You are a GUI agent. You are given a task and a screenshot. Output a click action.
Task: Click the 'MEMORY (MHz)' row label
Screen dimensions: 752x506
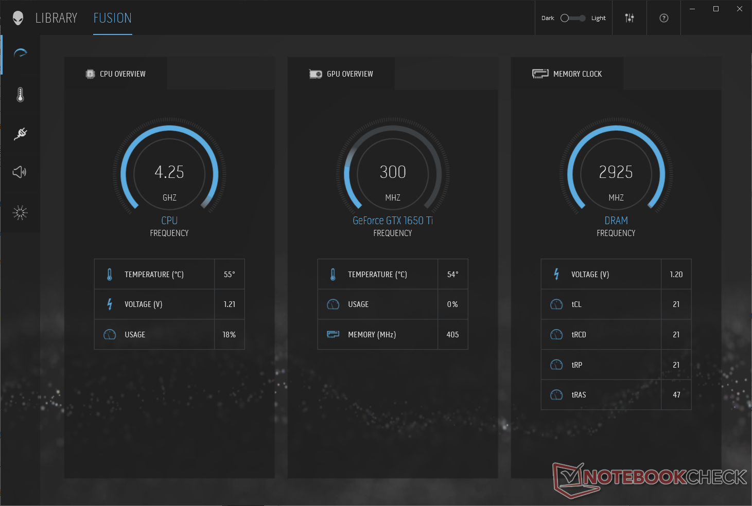372,335
